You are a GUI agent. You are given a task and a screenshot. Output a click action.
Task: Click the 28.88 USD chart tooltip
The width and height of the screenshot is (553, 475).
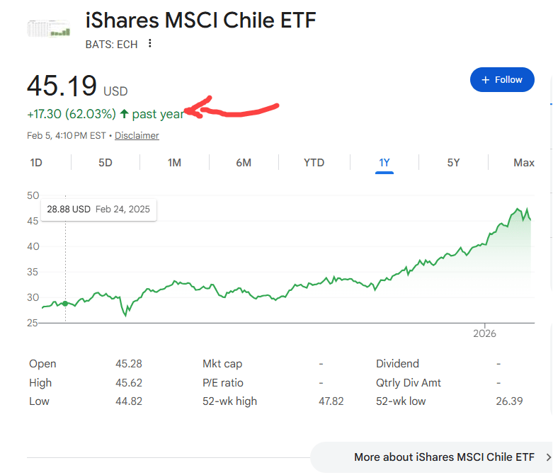click(98, 210)
